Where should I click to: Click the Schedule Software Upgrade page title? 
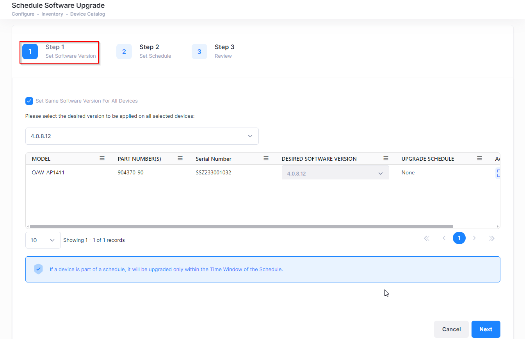click(x=58, y=5)
